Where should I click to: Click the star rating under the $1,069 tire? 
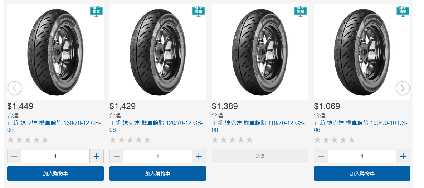click(x=335, y=140)
